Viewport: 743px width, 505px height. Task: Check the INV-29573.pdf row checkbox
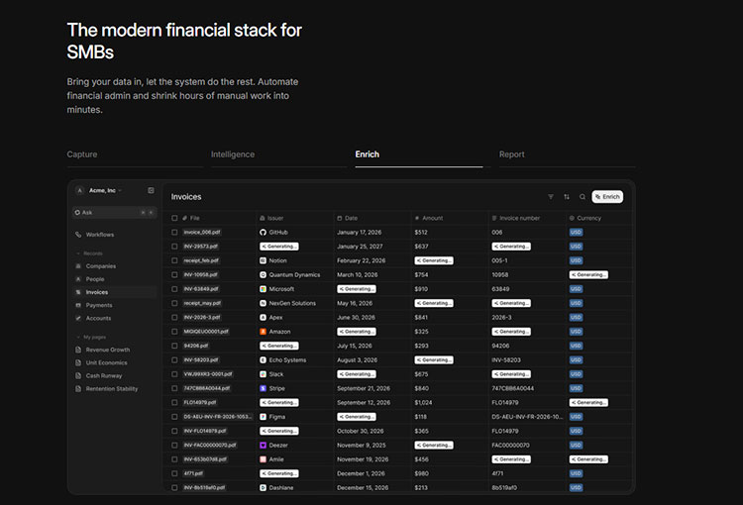coord(174,247)
